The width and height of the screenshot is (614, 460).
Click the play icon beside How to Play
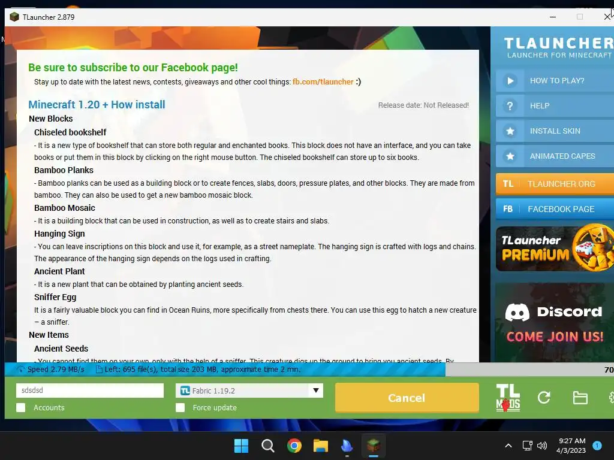click(x=510, y=81)
